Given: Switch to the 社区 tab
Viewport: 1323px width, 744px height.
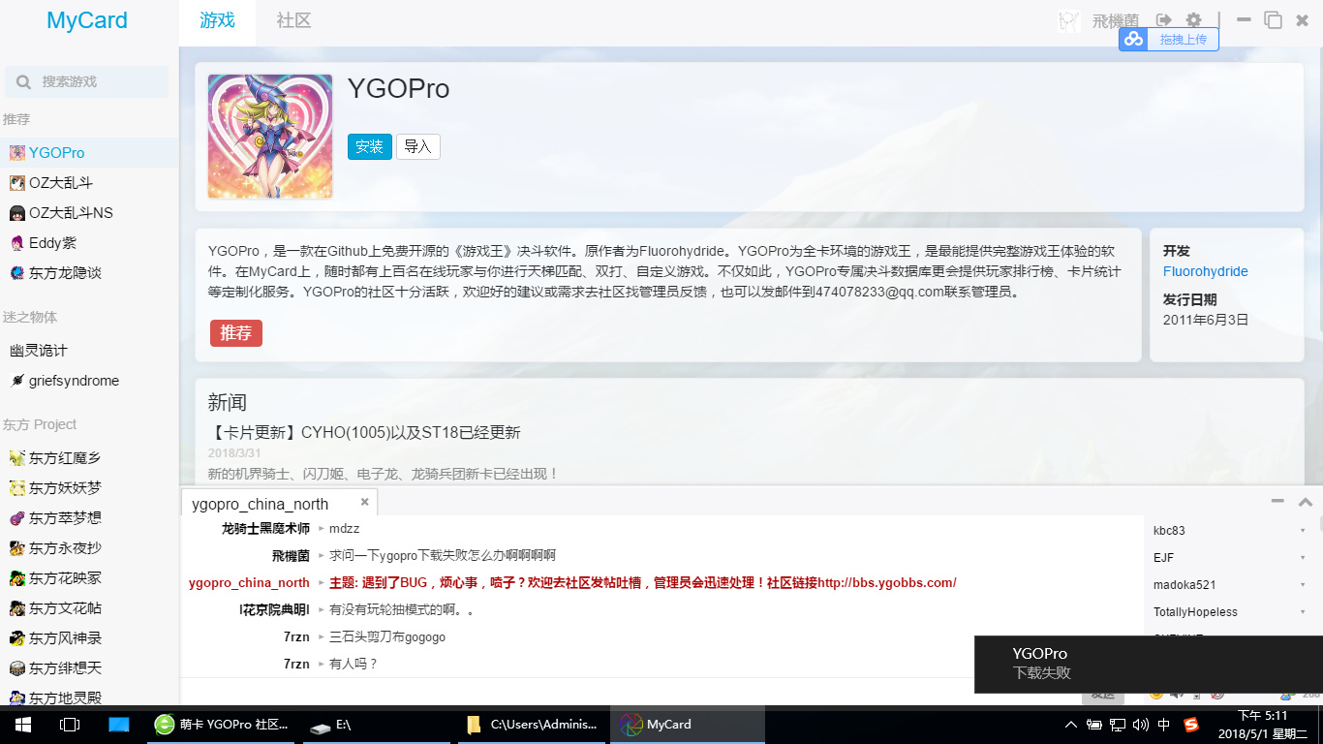Looking at the screenshot, I should pos(293,20).
